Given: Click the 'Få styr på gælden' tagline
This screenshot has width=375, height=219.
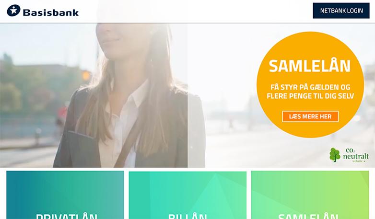Looking at the screenshot, I should pos(310,92).
